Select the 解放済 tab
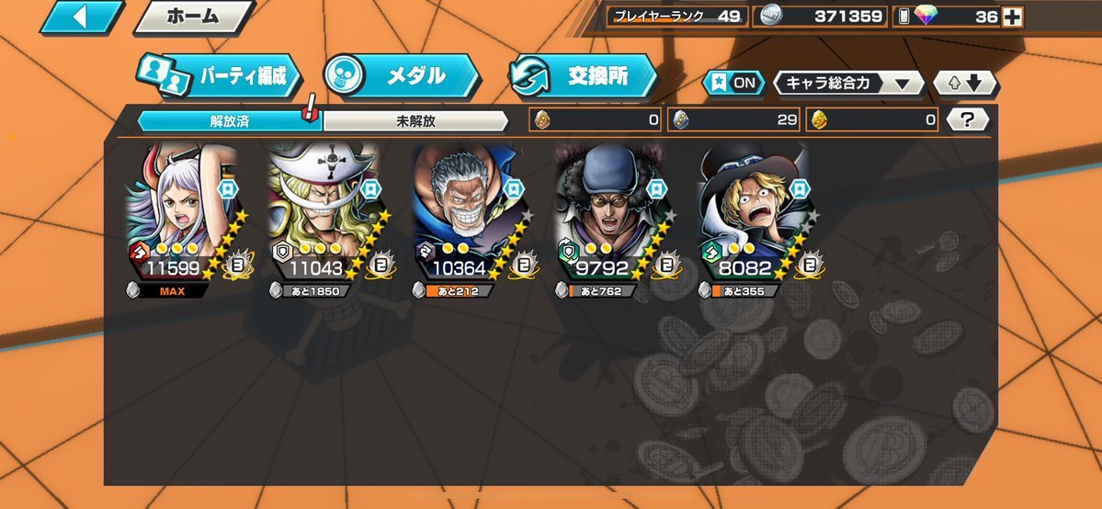Viewport: 1102px width, 509px height. [x=229, y=121]
